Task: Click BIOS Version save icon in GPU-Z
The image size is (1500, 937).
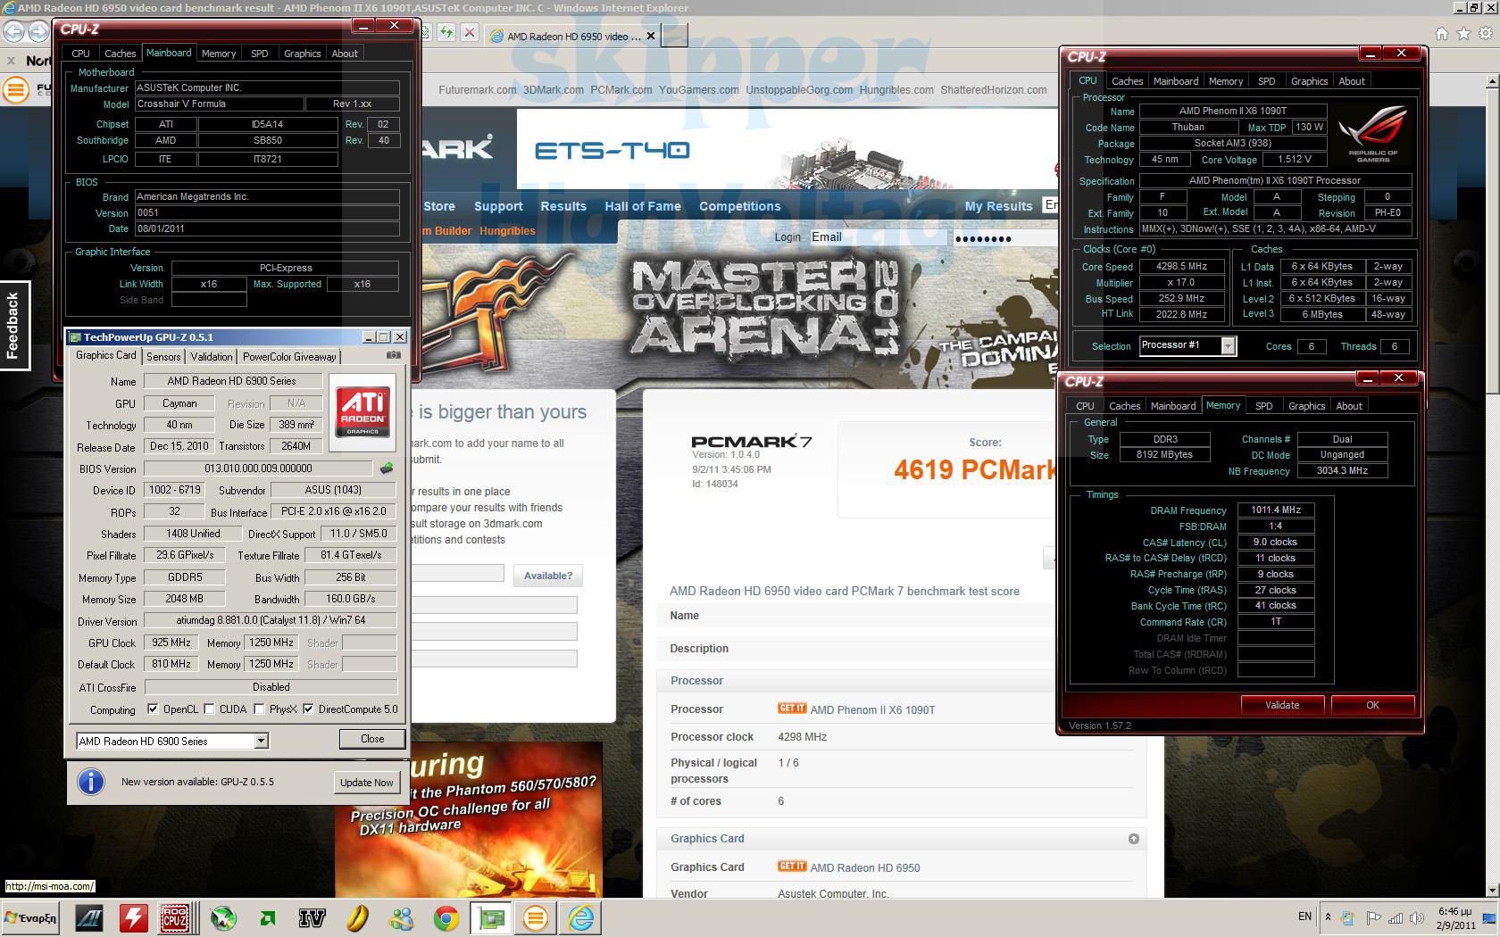Action: tap(387, 468)
